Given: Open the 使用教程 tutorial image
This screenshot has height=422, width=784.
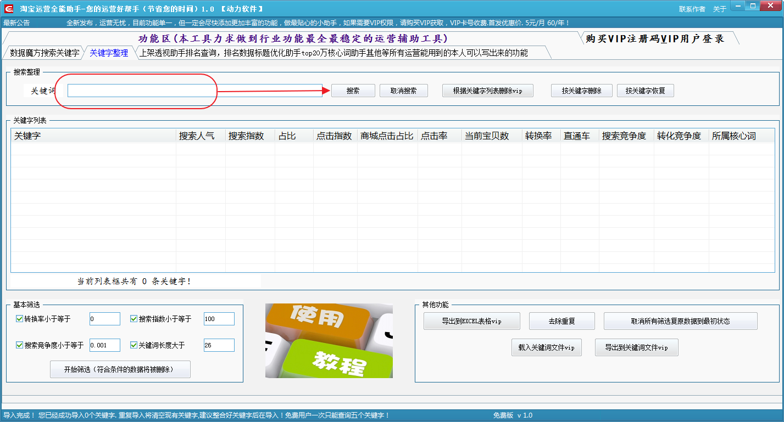Looking at the screenshot, I should [329, 341].
